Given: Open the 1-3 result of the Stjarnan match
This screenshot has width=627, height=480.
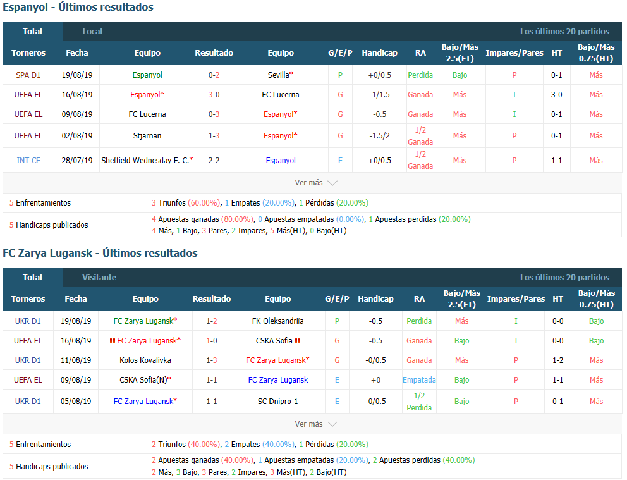Looking at the screenshot, I should [214, 136].
